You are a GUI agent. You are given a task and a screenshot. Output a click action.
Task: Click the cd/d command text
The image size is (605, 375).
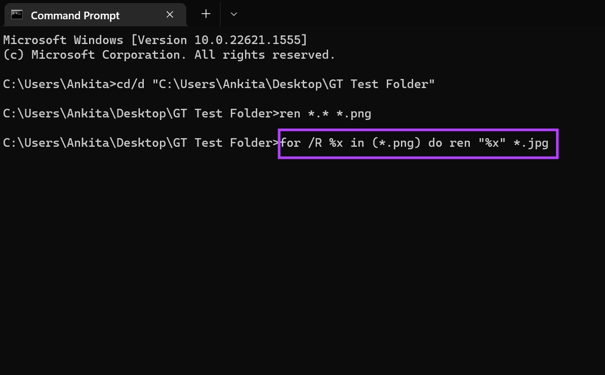(131, 84)
